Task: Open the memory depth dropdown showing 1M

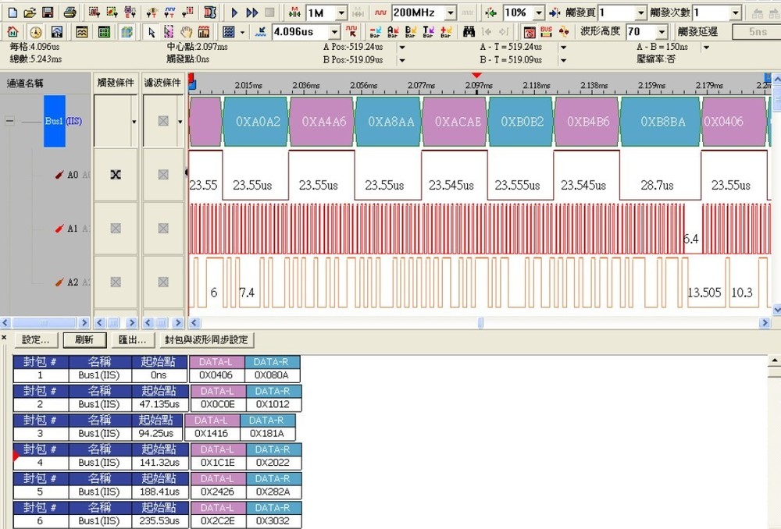Action: pyautogui.click(x=341, y=12)
